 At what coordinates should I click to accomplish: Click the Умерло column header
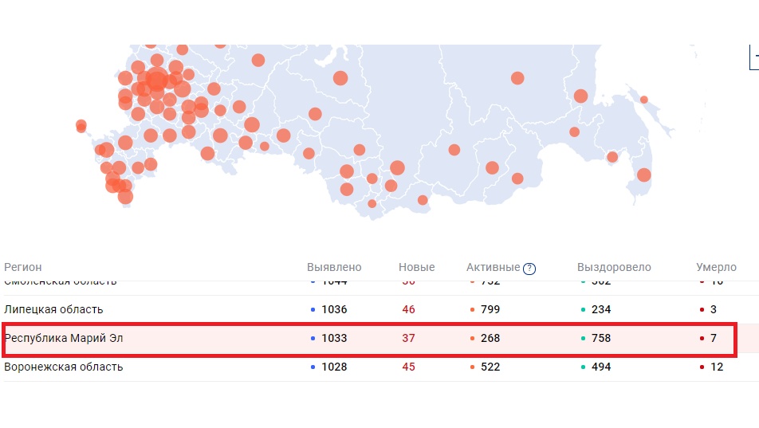point(716,268)
